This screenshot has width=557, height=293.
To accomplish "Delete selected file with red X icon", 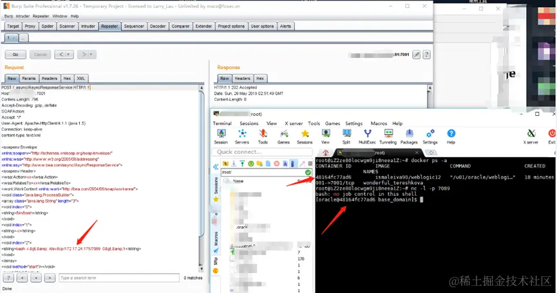I will pyautogui.click(x=276, y=164).
